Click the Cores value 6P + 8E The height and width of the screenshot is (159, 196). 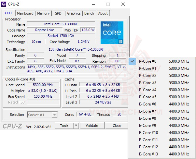(85, 114)
